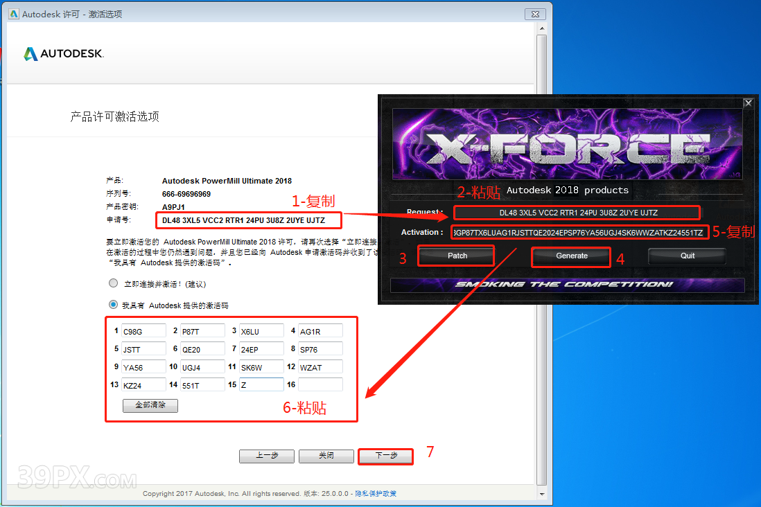Focus activation code box 15 containing Z

coord(261,384)
